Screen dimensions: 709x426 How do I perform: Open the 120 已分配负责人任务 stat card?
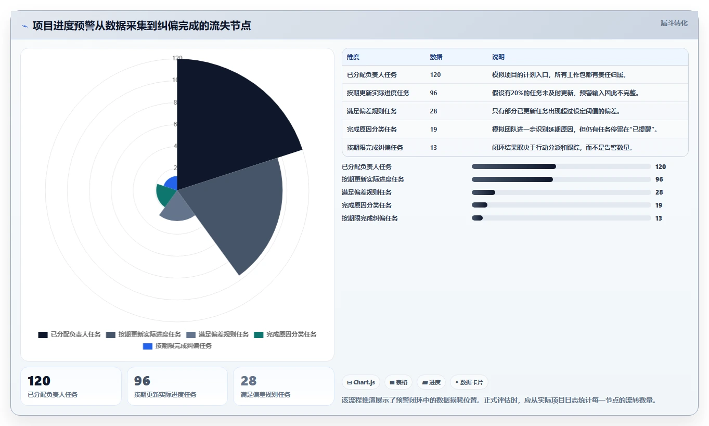(71, 386)
